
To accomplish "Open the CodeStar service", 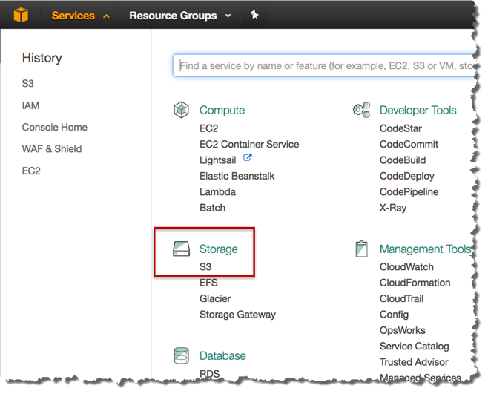I will 400,128.
